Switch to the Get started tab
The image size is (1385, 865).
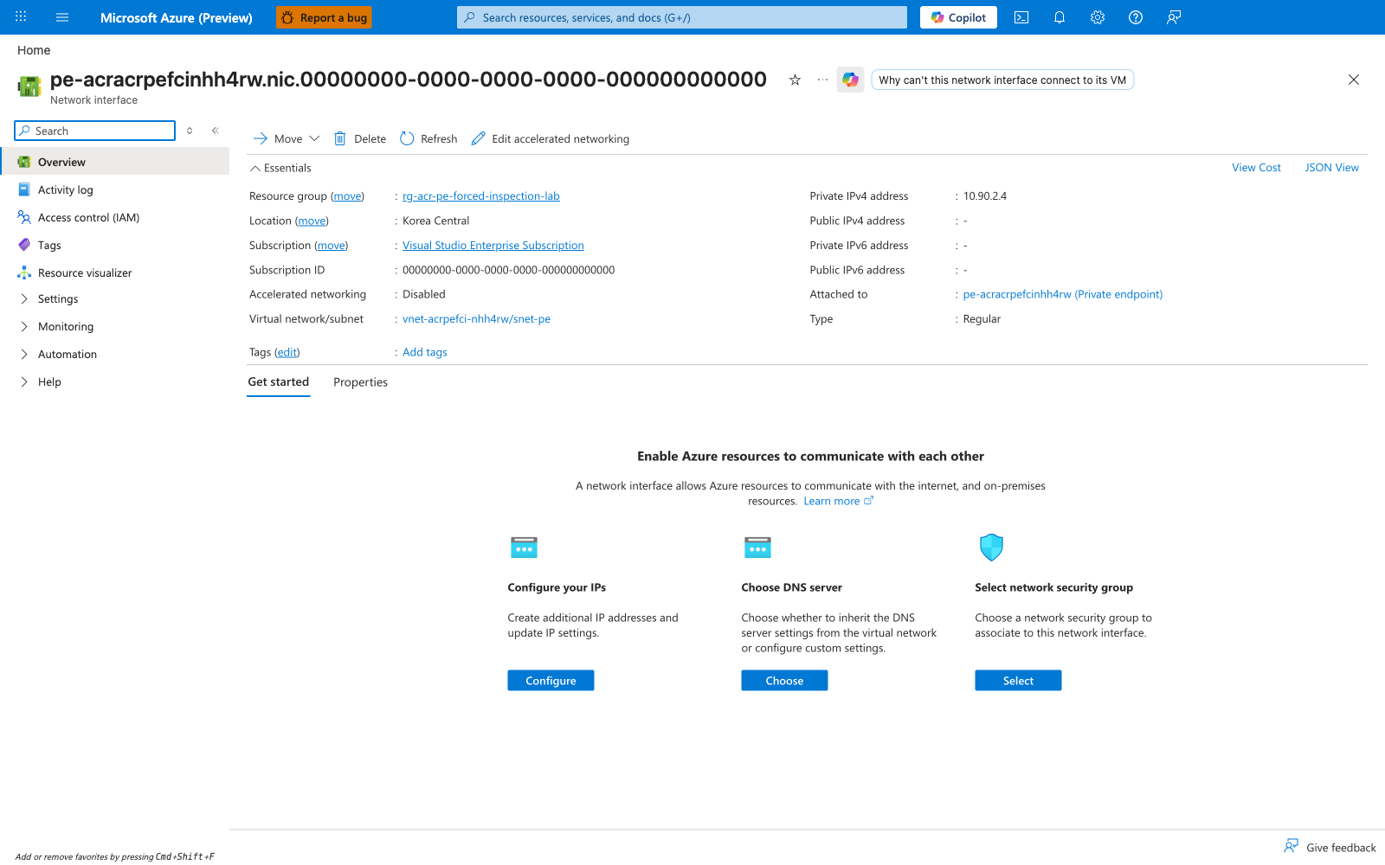279,382
